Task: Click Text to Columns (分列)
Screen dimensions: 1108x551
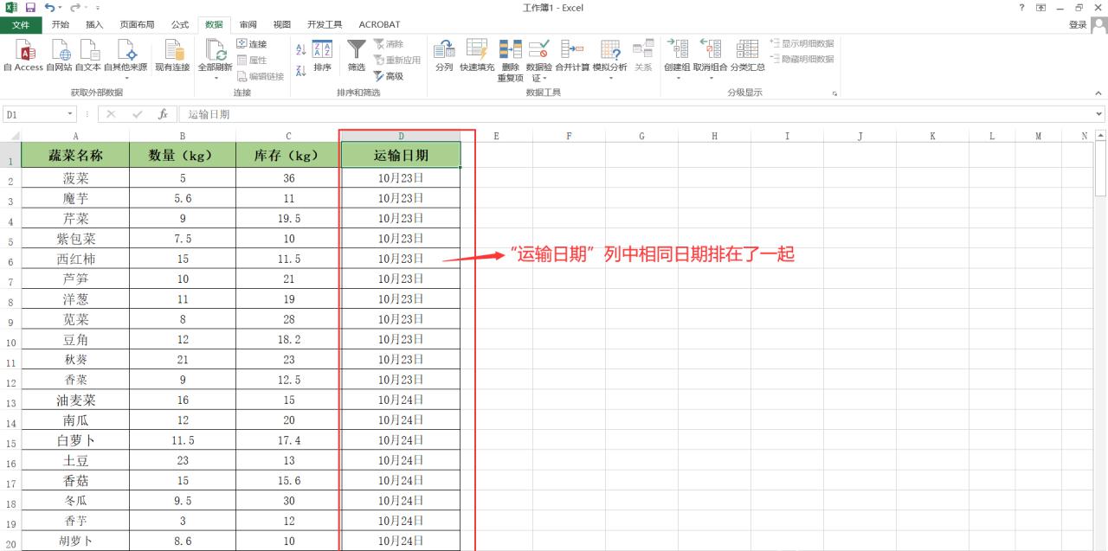Action: [x=443, y=56]
